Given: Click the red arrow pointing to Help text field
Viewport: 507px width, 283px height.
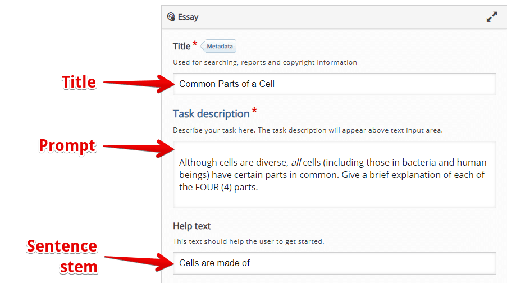Looking at the screenshot, I should coord(140,261).
